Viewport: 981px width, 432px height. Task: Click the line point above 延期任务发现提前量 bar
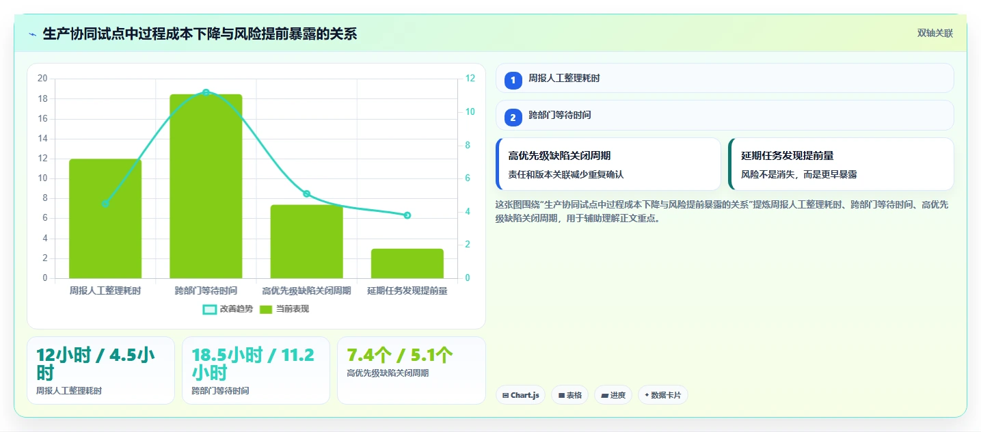pos(407,215)
